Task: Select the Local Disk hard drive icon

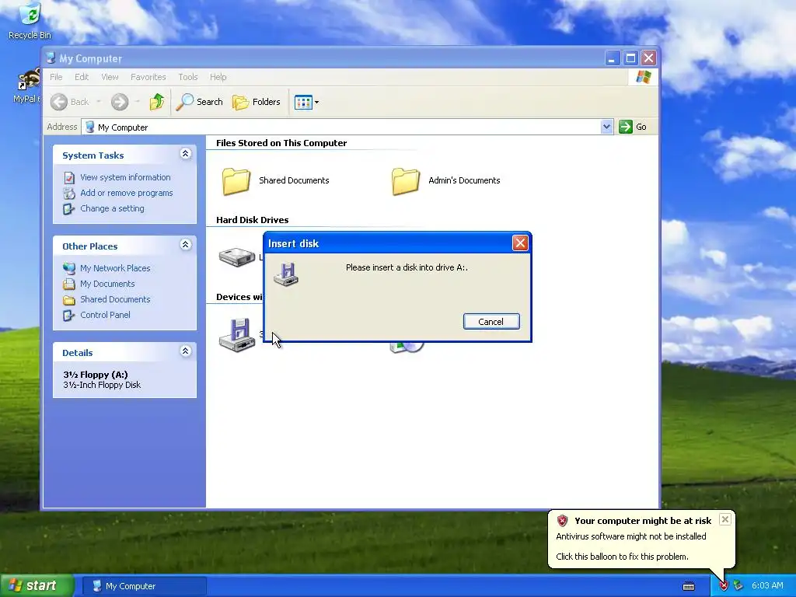Action: (237, 257)
